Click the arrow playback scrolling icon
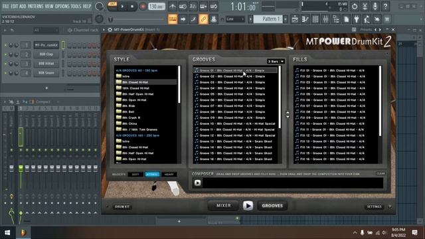425x239 pixels. (x=183, y=19)
